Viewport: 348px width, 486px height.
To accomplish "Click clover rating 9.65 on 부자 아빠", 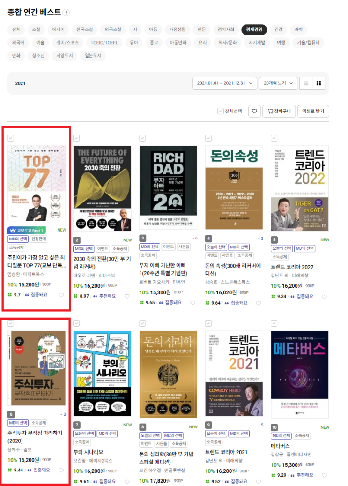I will pos(147,302).
